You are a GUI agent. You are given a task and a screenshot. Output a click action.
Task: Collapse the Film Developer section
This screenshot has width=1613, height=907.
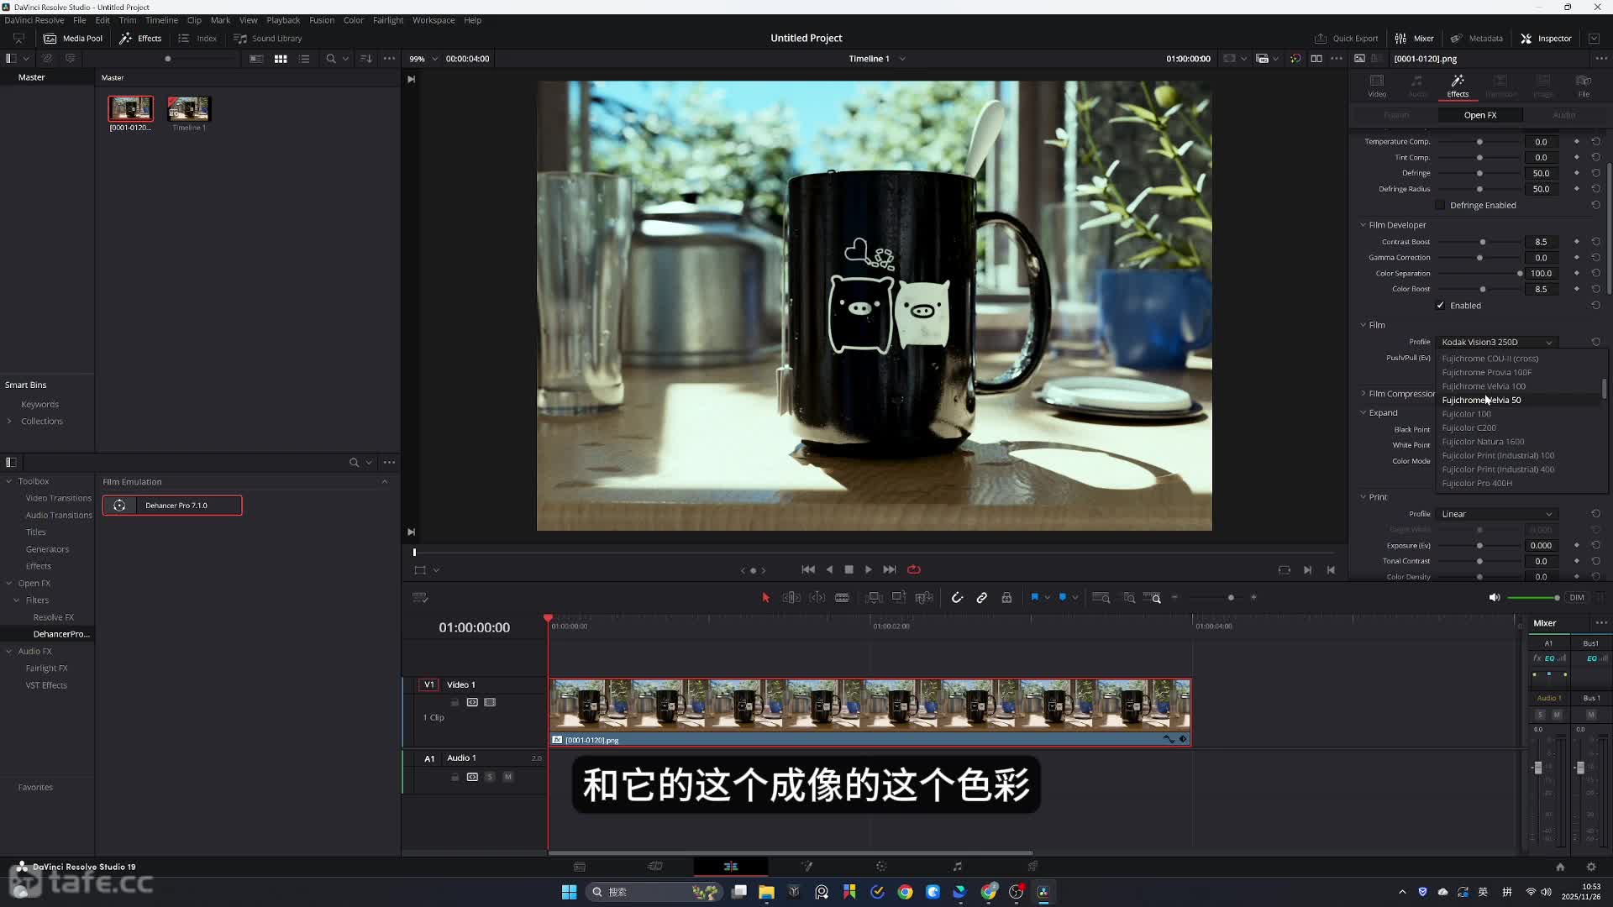tap(1363, 225)
